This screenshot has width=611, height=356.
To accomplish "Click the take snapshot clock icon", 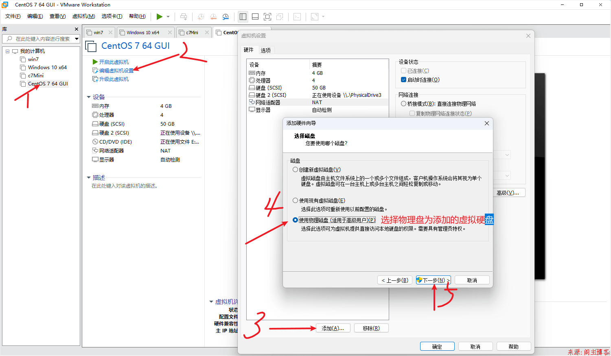I will tap(201, 17).
